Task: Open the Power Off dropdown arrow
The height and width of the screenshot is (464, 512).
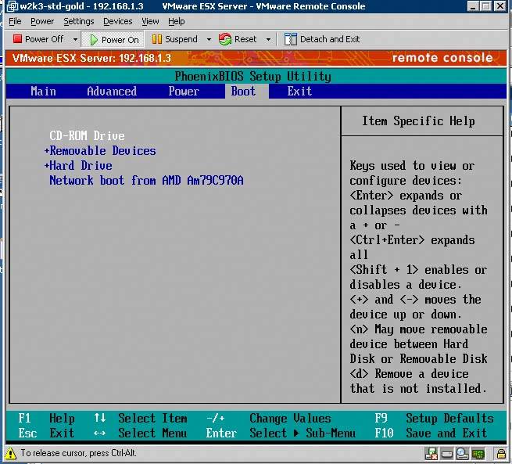Action: pos(75,39)
